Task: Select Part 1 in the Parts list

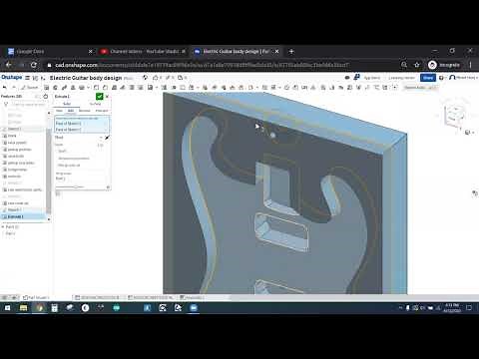Action: [x=10, y=233]
